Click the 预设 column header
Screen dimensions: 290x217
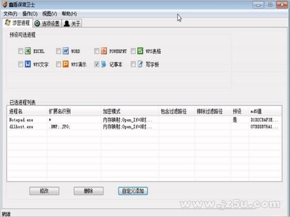pyautogui.click(x=240, y=111)
